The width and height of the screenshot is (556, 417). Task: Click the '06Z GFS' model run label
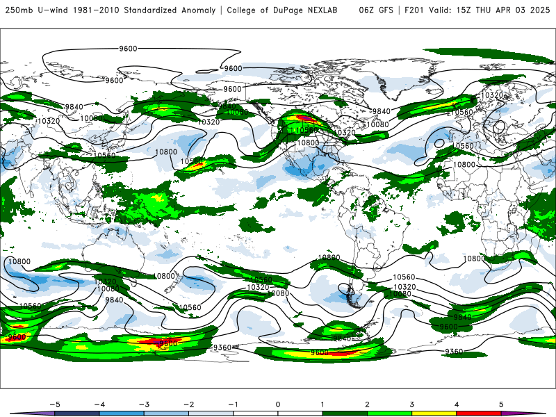tap(376, 10)
